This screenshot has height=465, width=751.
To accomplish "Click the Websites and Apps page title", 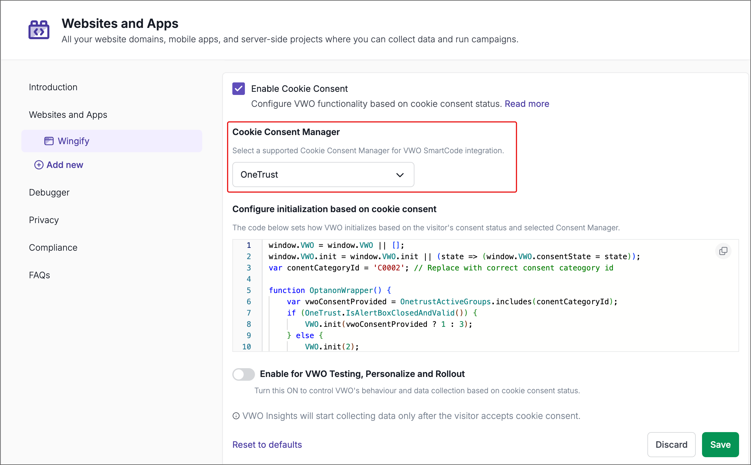I will [120, 24].
